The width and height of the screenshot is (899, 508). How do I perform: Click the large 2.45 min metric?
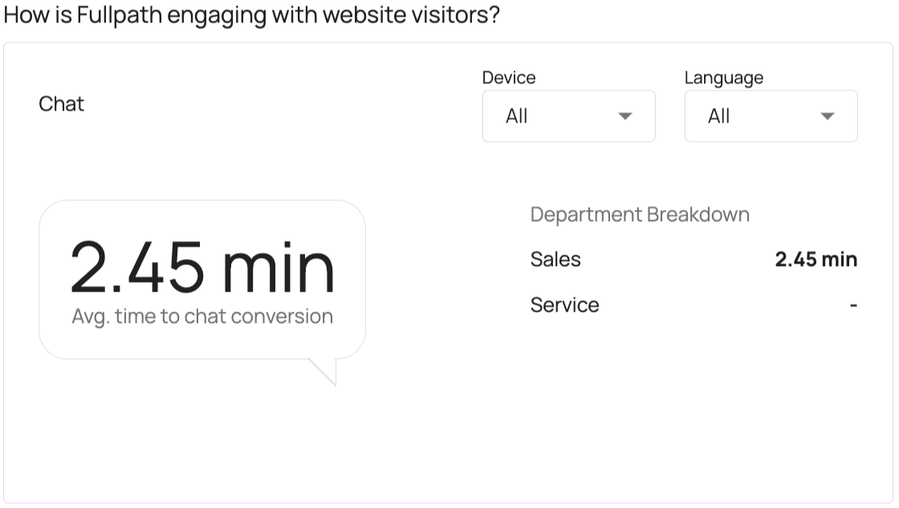[201, 268]
